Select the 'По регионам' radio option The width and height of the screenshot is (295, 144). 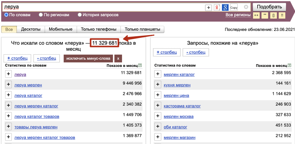(x=41, y=15)
